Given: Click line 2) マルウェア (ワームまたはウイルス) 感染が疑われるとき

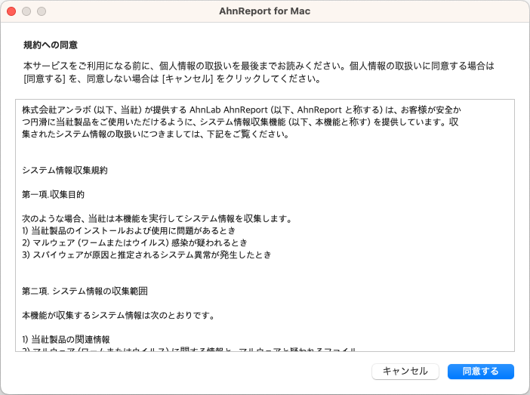Looking at the screenshot, I should (135, 243).
